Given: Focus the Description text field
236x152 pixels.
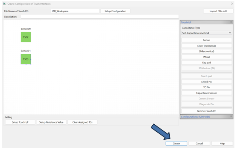Looking at the screenshot, I should [x=100, y=17].
